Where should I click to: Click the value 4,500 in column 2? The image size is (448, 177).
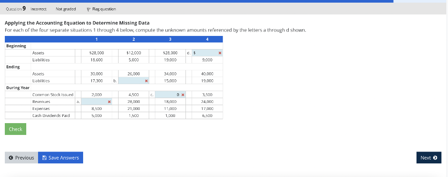point(133,95)
